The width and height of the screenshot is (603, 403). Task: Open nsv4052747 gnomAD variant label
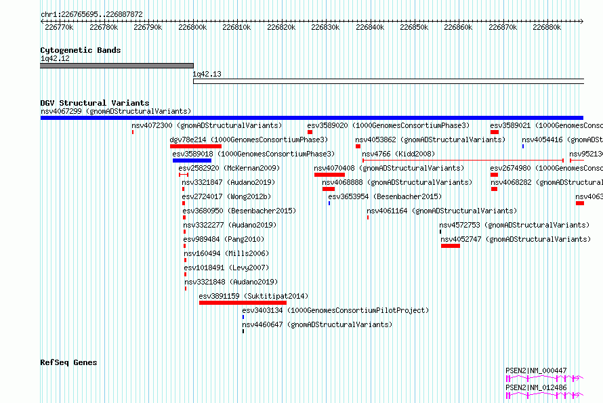pyautogui.click(x=516, y=239)
